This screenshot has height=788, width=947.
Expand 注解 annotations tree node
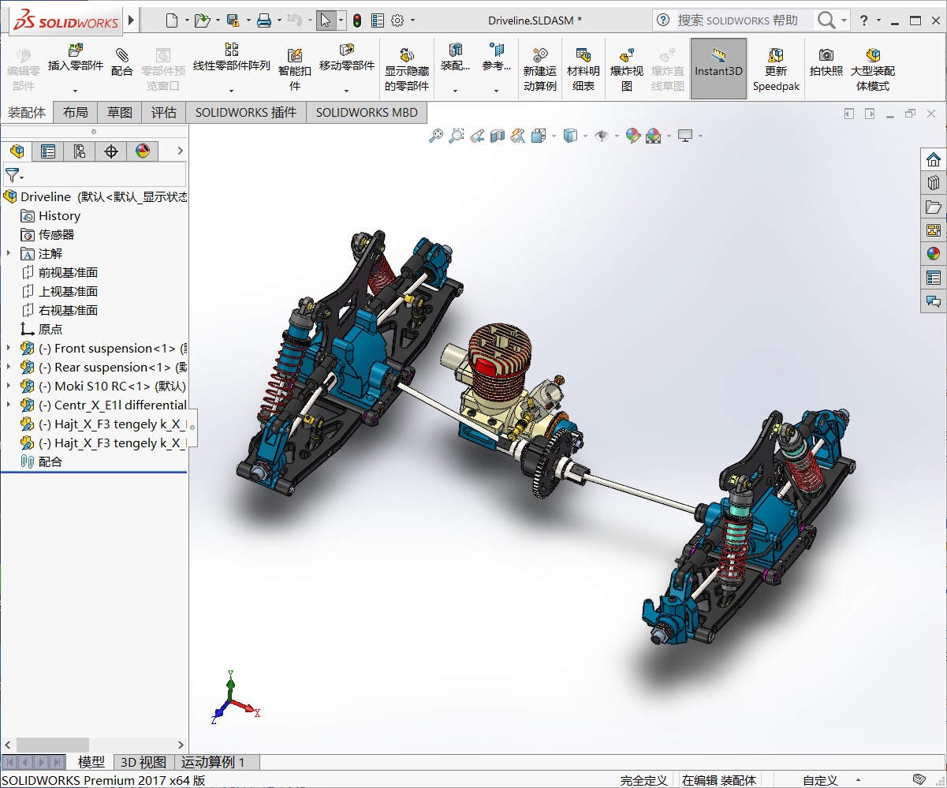(9, 253)
